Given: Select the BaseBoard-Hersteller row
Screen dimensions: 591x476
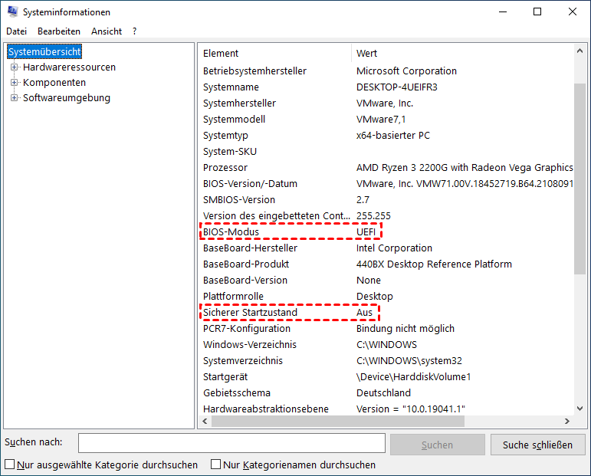Looking at the screenshot, I should [386, 248].
